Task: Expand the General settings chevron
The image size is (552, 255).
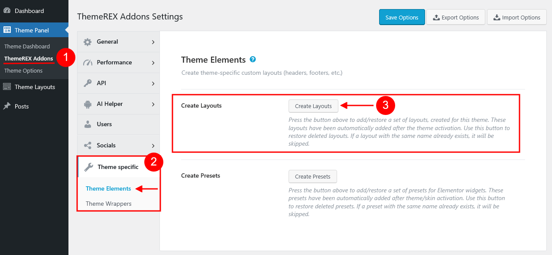Action: [153, 42]
